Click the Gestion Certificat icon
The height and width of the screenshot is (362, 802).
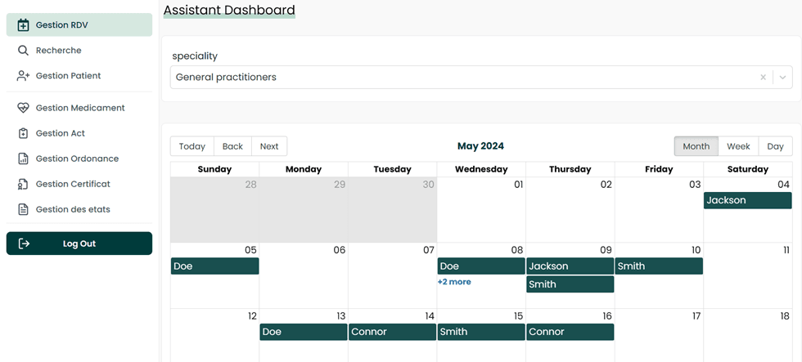click(x=23, y=184)
